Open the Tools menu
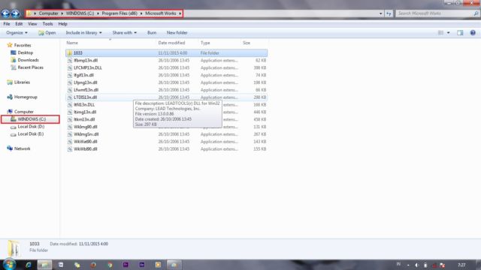 (x=47, y=24)
